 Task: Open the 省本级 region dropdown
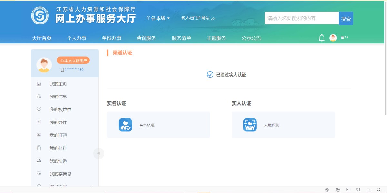(x=158, y=18)
